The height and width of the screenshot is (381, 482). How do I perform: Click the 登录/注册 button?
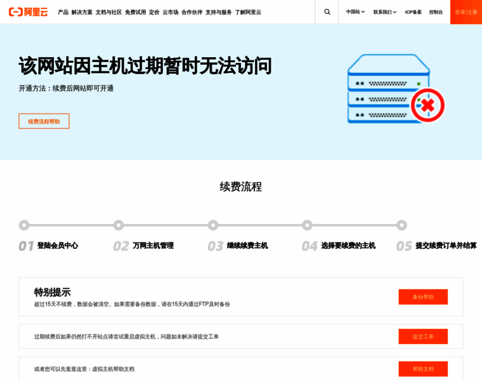[466, 12]
